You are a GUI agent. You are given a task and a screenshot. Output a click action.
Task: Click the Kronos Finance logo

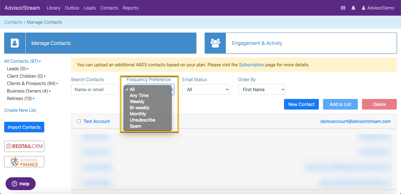pos(24,162)
